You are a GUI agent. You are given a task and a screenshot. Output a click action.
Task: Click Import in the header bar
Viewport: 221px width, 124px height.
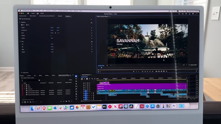[33, 13]
